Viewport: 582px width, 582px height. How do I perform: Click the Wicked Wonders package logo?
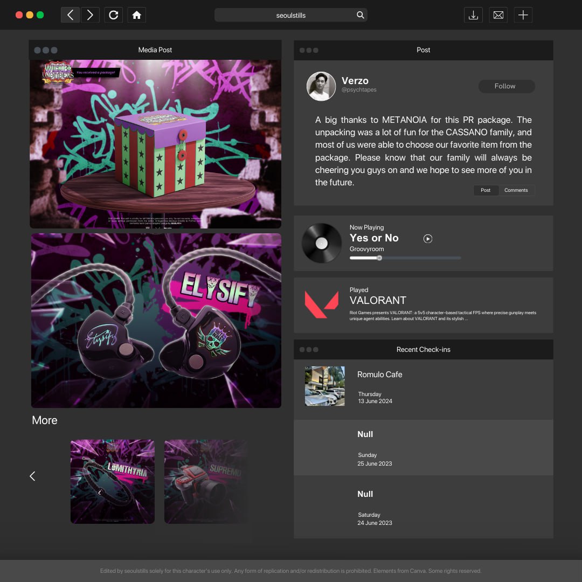coord(58,72)
